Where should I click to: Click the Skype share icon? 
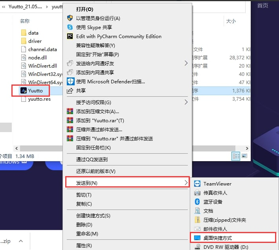coord(70,27)
